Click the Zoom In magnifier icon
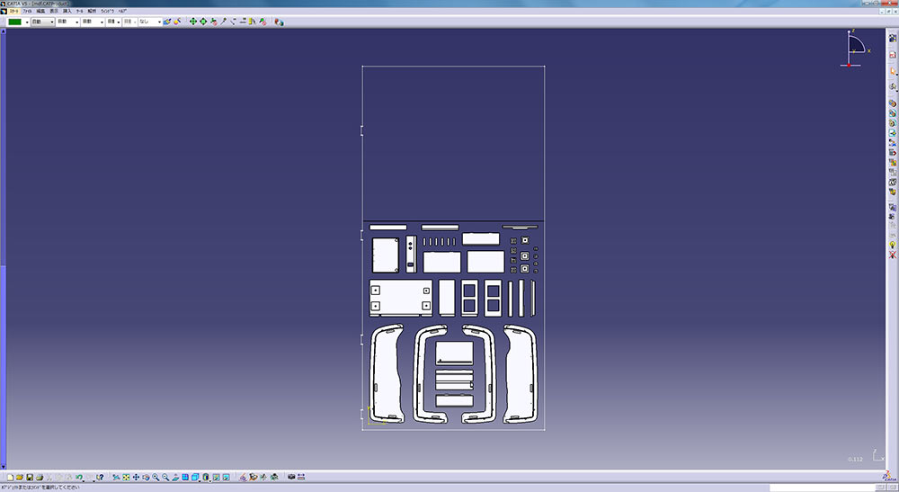Viewport: 899px width, 492px height. 156,477
